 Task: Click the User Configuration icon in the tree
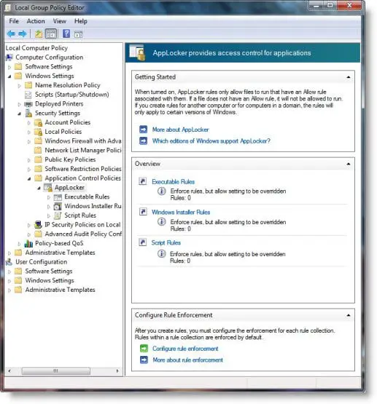click(9, 262)
